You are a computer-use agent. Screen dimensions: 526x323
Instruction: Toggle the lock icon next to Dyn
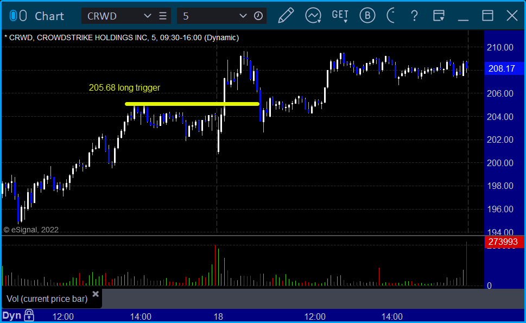click(29, 315)
